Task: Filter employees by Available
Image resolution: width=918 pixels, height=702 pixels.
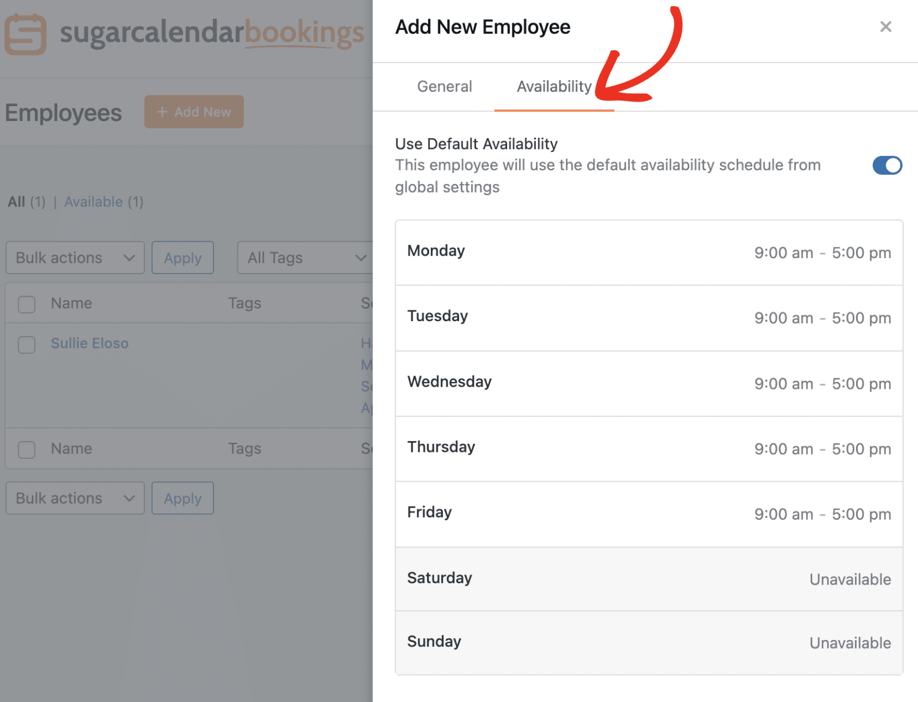Action: [x=94, y=202]
